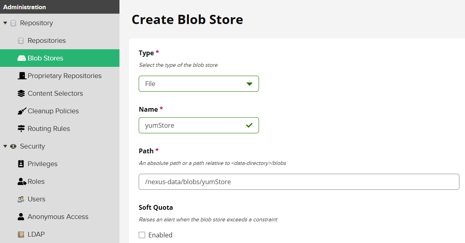This screenshot has width=465, height=243.
Task: Collapse the Security tree section
Action: (5, 146)
